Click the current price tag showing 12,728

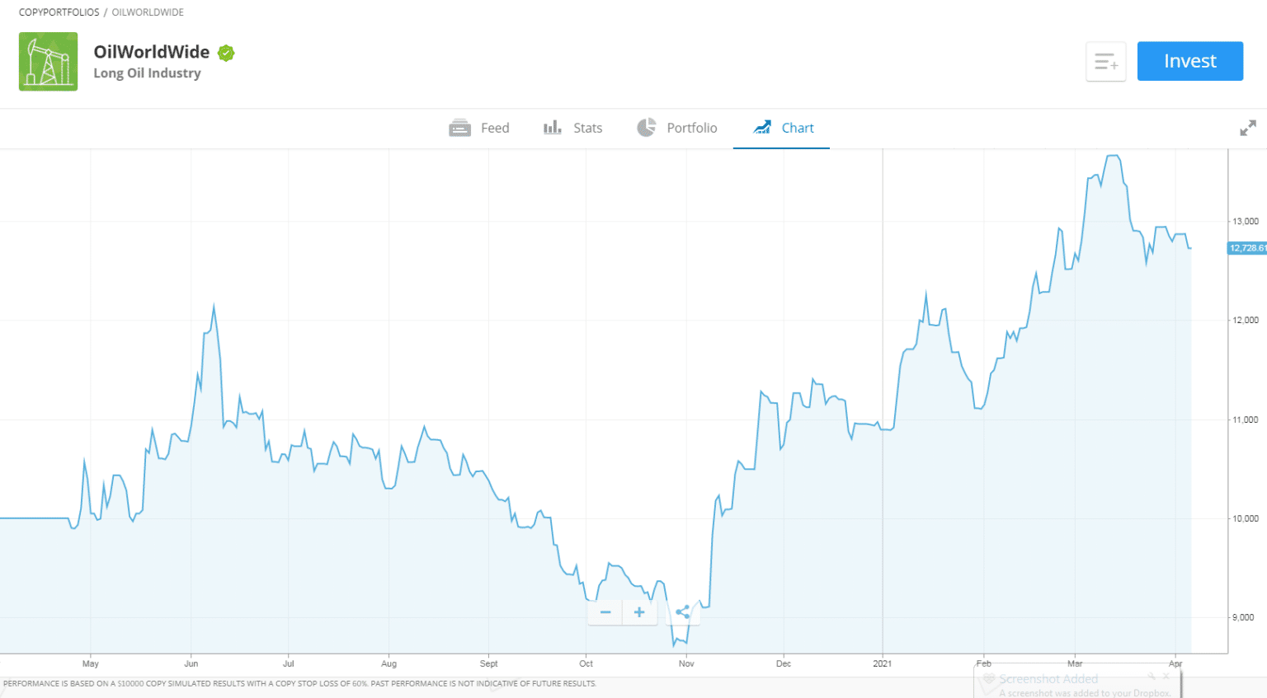pos(1246,247)
